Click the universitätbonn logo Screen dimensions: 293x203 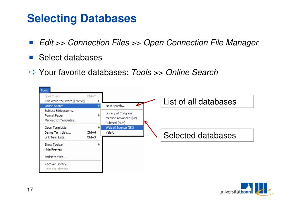247,189
